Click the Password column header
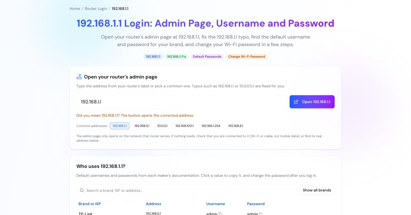This screenshot has width=411, height=215. 256,204
